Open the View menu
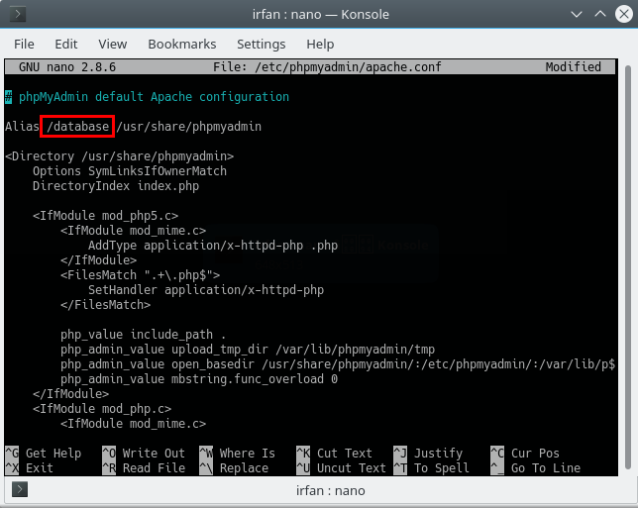Image resolution: width=638 pixels, height=508 pixels. click(112, 44)
